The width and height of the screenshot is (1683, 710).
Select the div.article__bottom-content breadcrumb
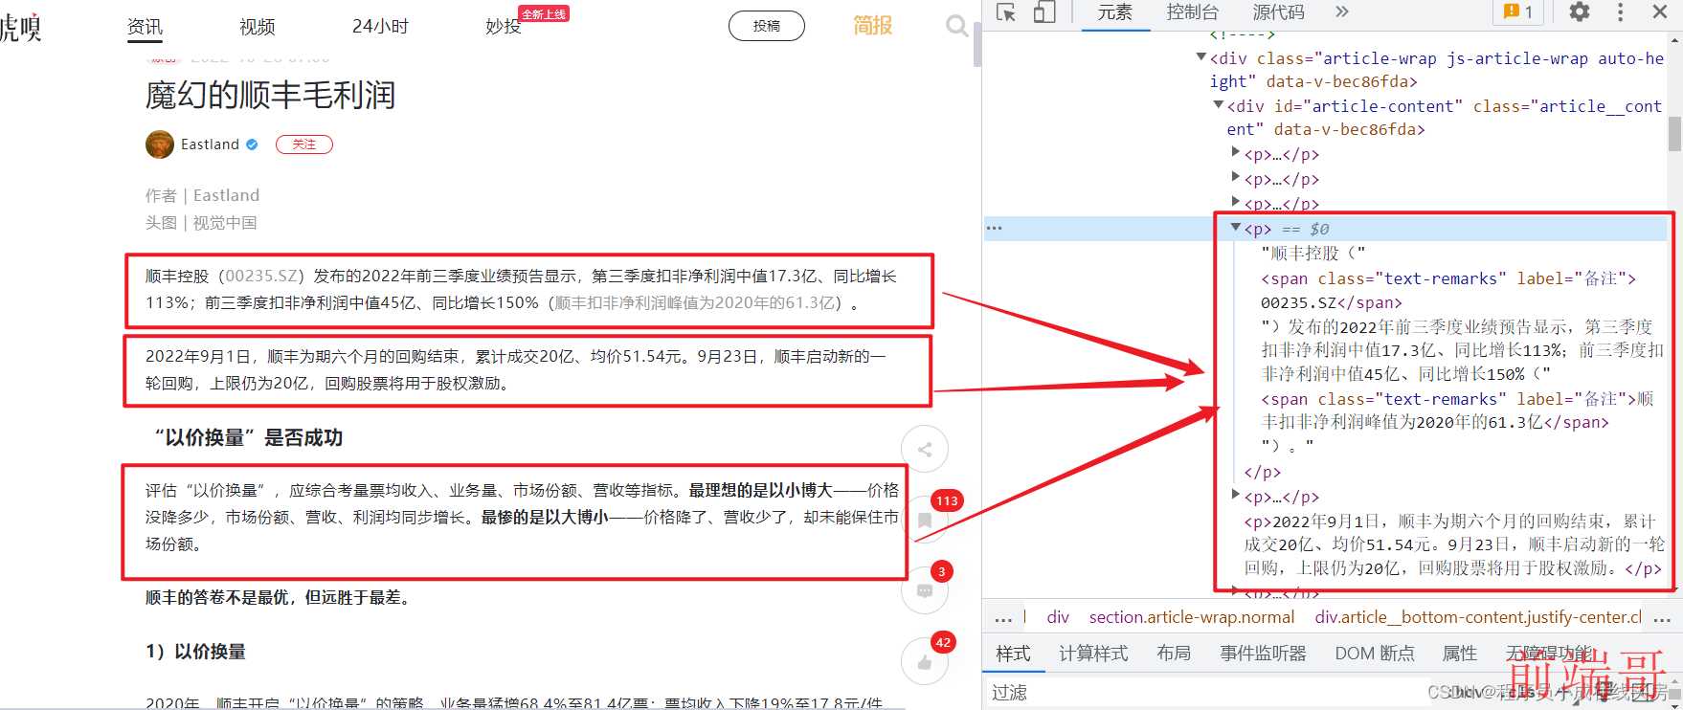coord(1478,617)
